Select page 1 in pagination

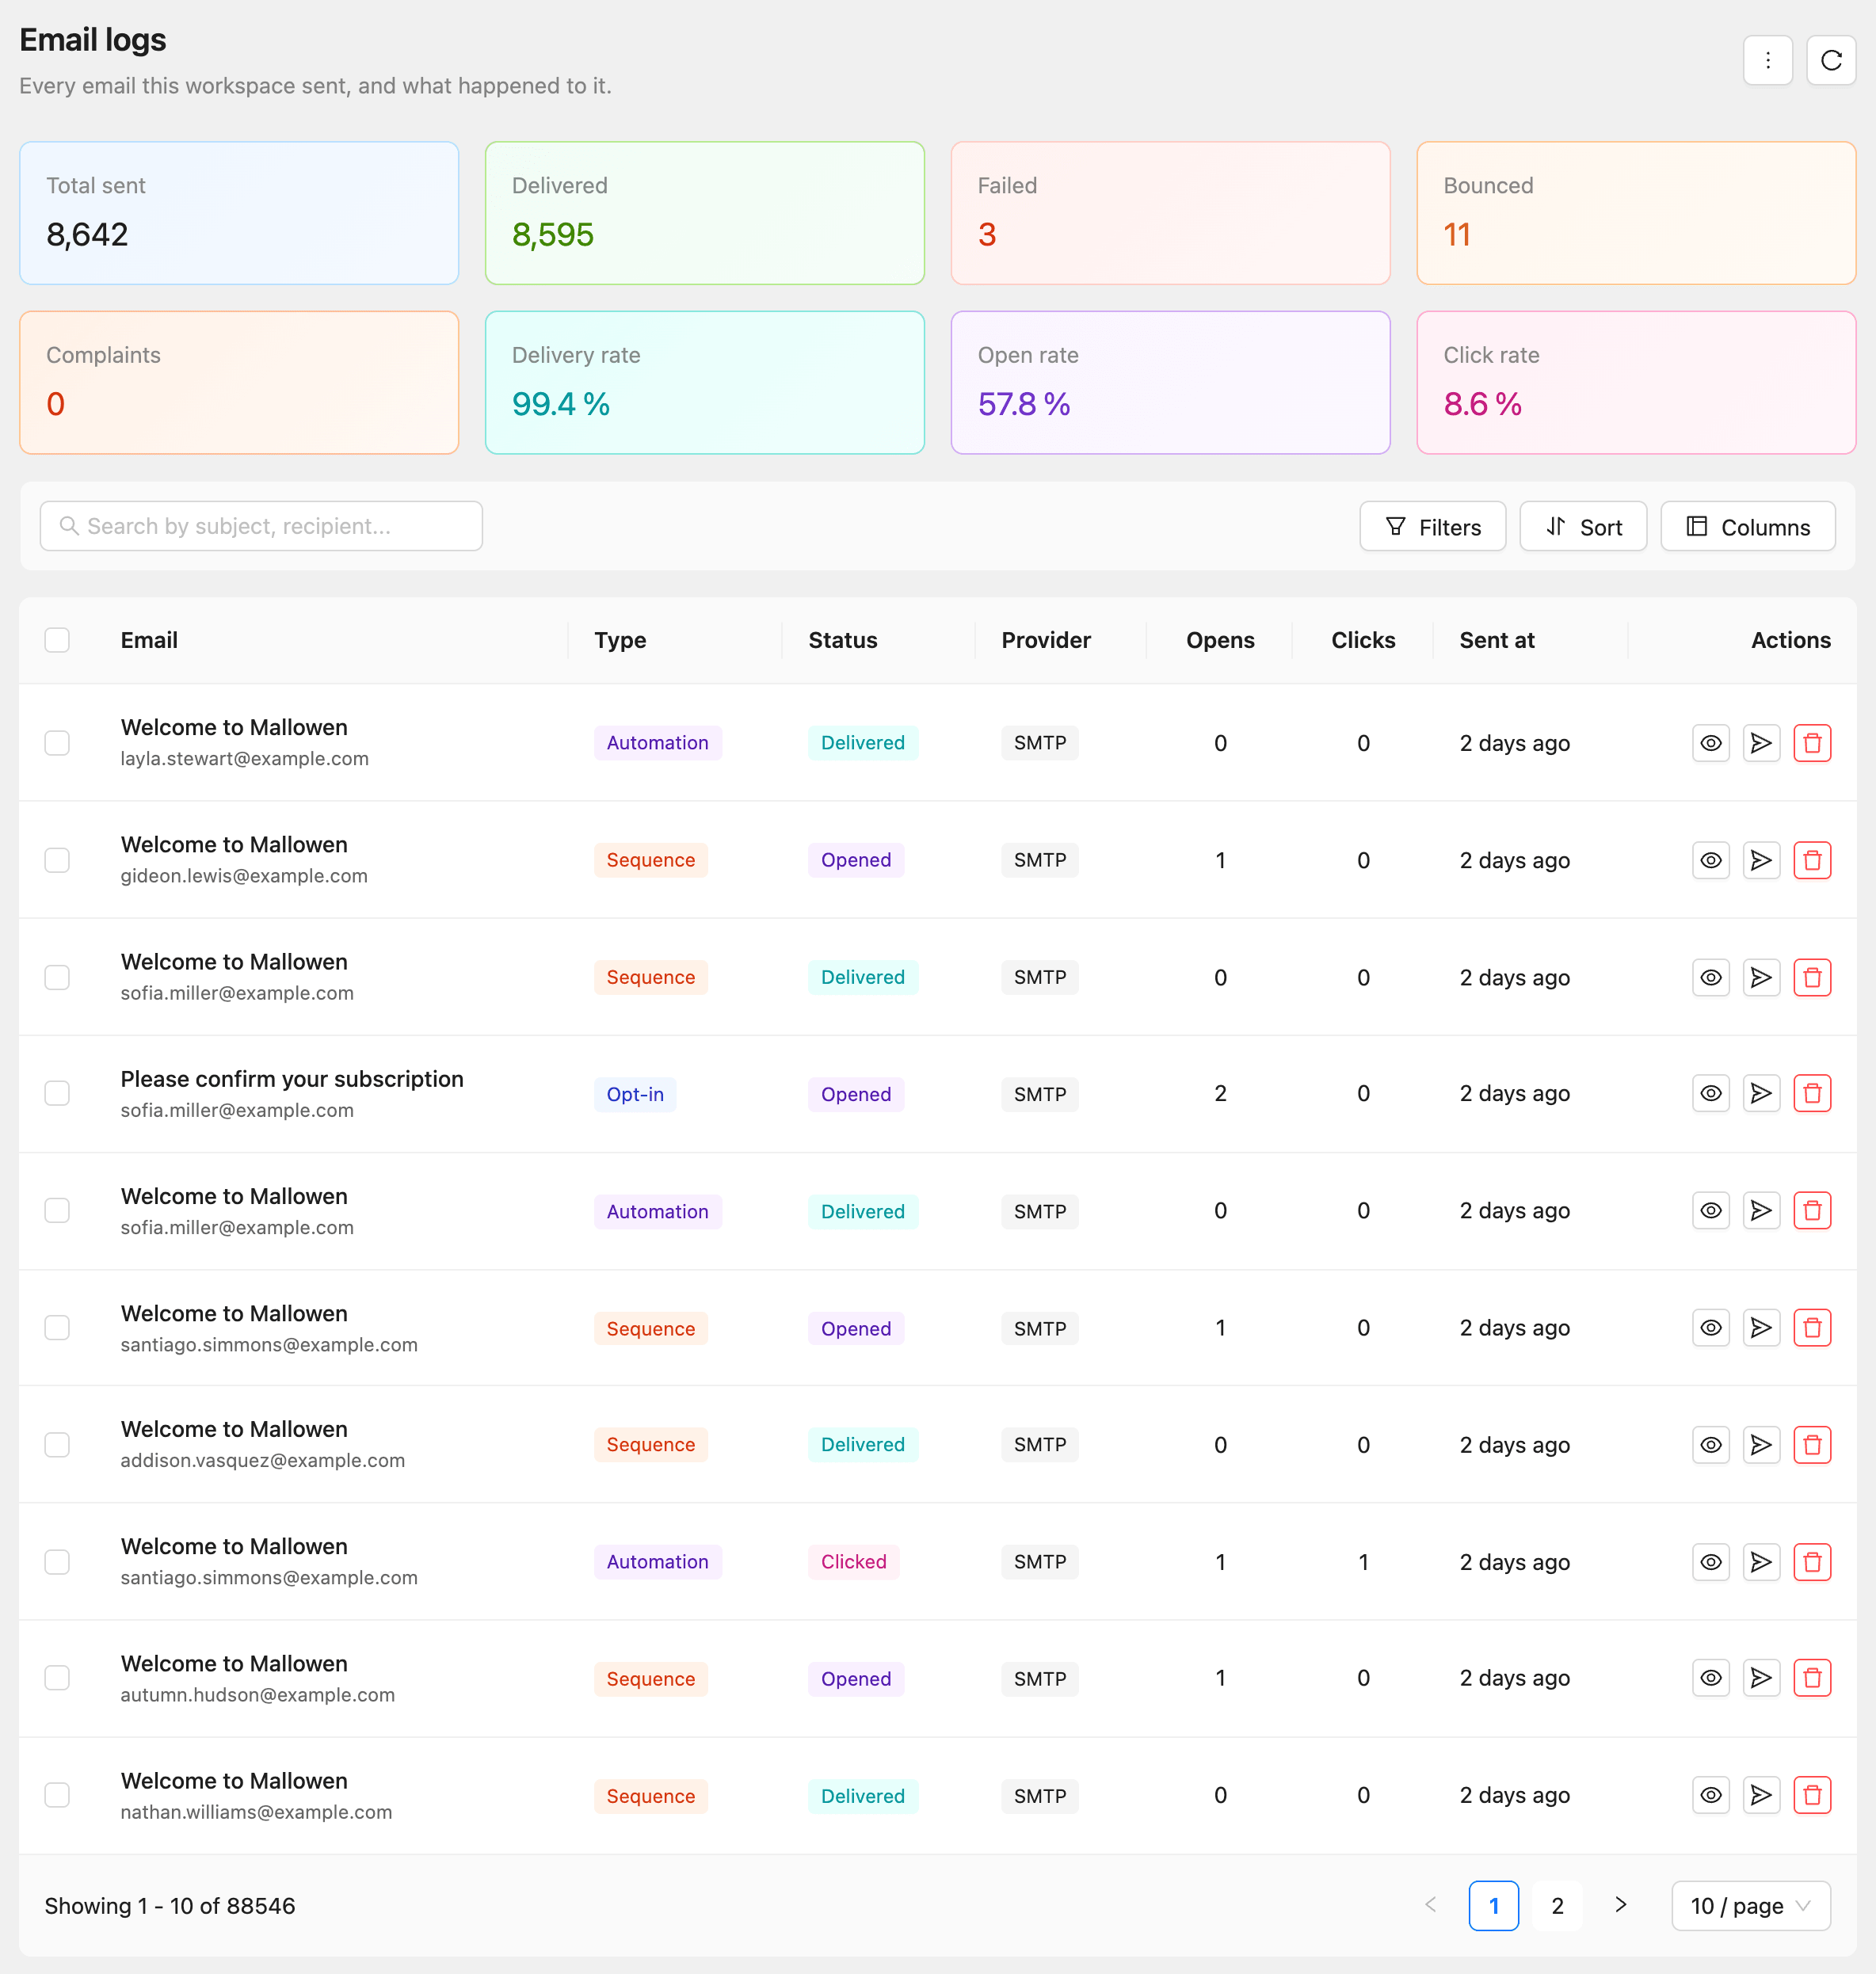point(1493,1905)
